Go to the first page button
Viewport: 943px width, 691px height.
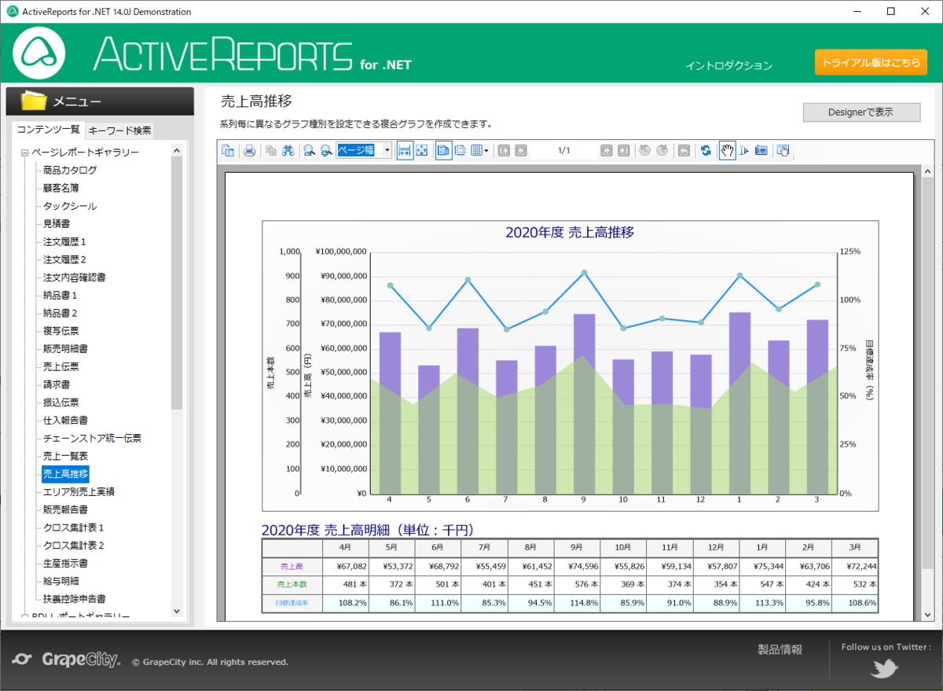click(504, 150)
